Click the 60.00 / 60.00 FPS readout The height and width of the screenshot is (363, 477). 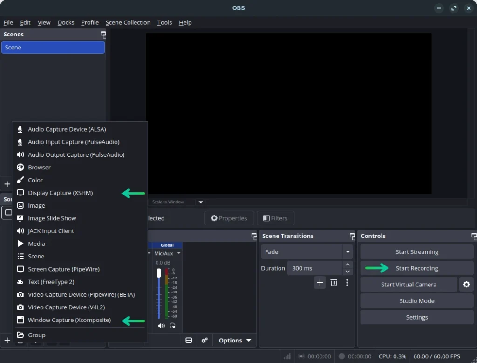436,356
